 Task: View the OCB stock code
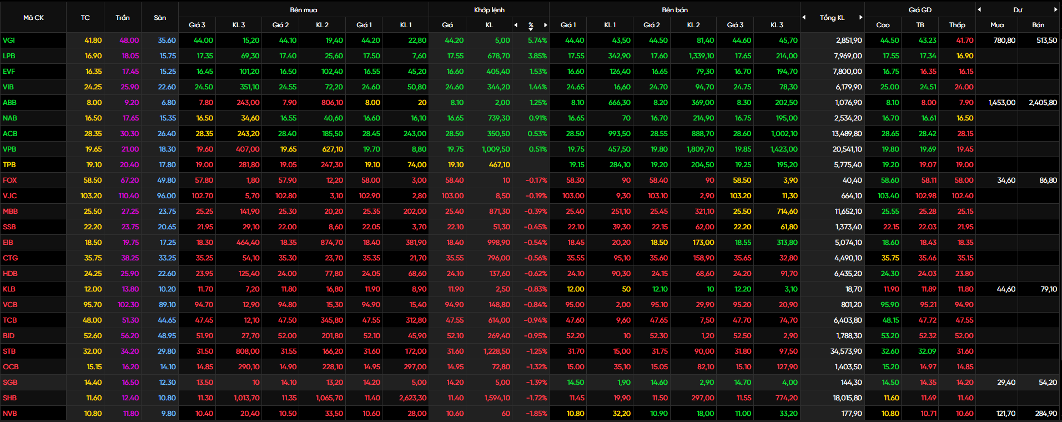[x=11, y=367]
